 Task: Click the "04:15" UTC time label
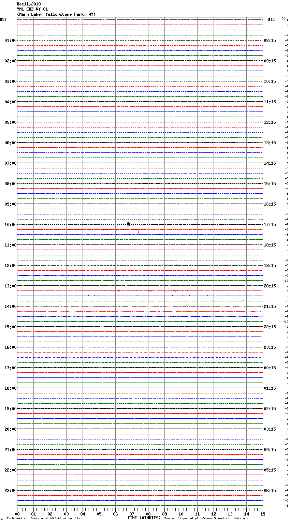[x=270, y=450]
